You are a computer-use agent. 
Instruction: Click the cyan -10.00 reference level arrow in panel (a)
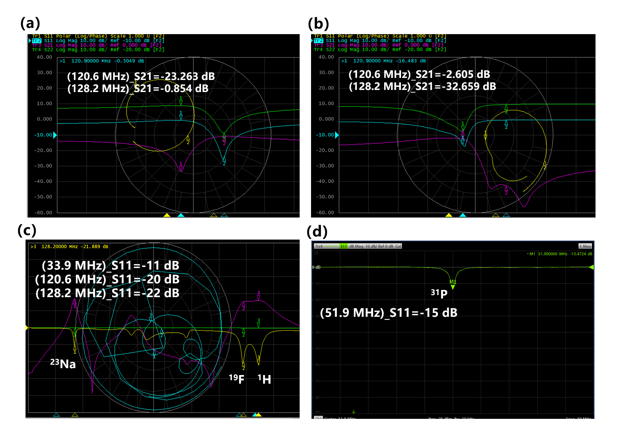pyautogui.click(x=55, y=135)
